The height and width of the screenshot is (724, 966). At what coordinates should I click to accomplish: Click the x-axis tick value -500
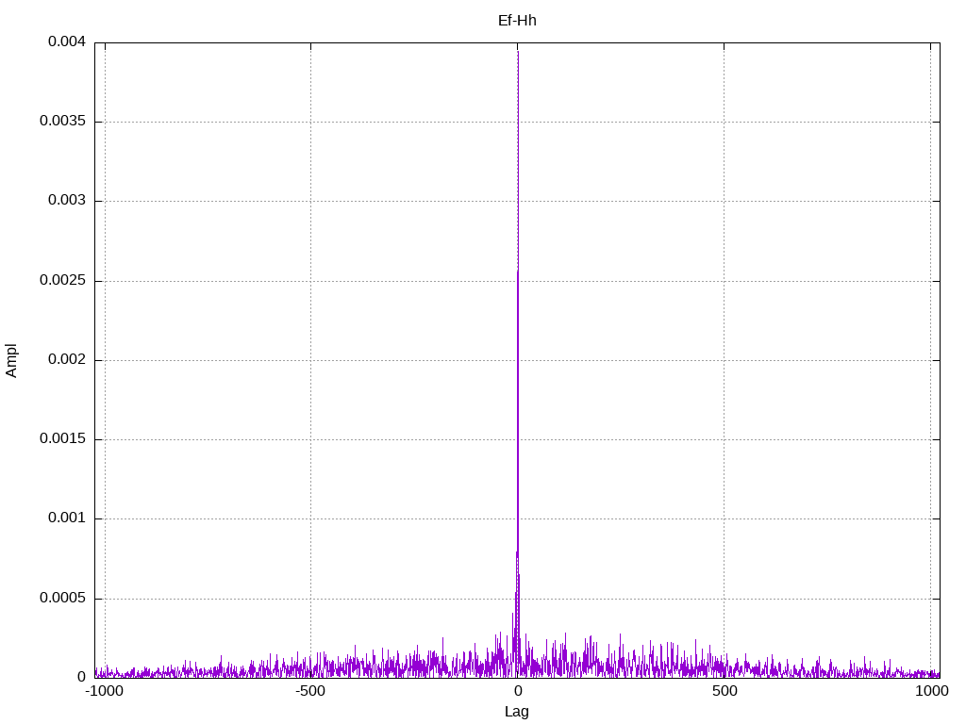(x=309, y=691)
